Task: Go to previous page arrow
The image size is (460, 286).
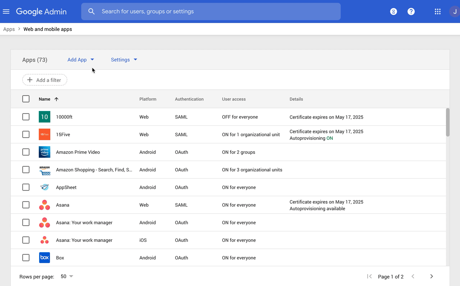Action: click(x=413, y=276)
